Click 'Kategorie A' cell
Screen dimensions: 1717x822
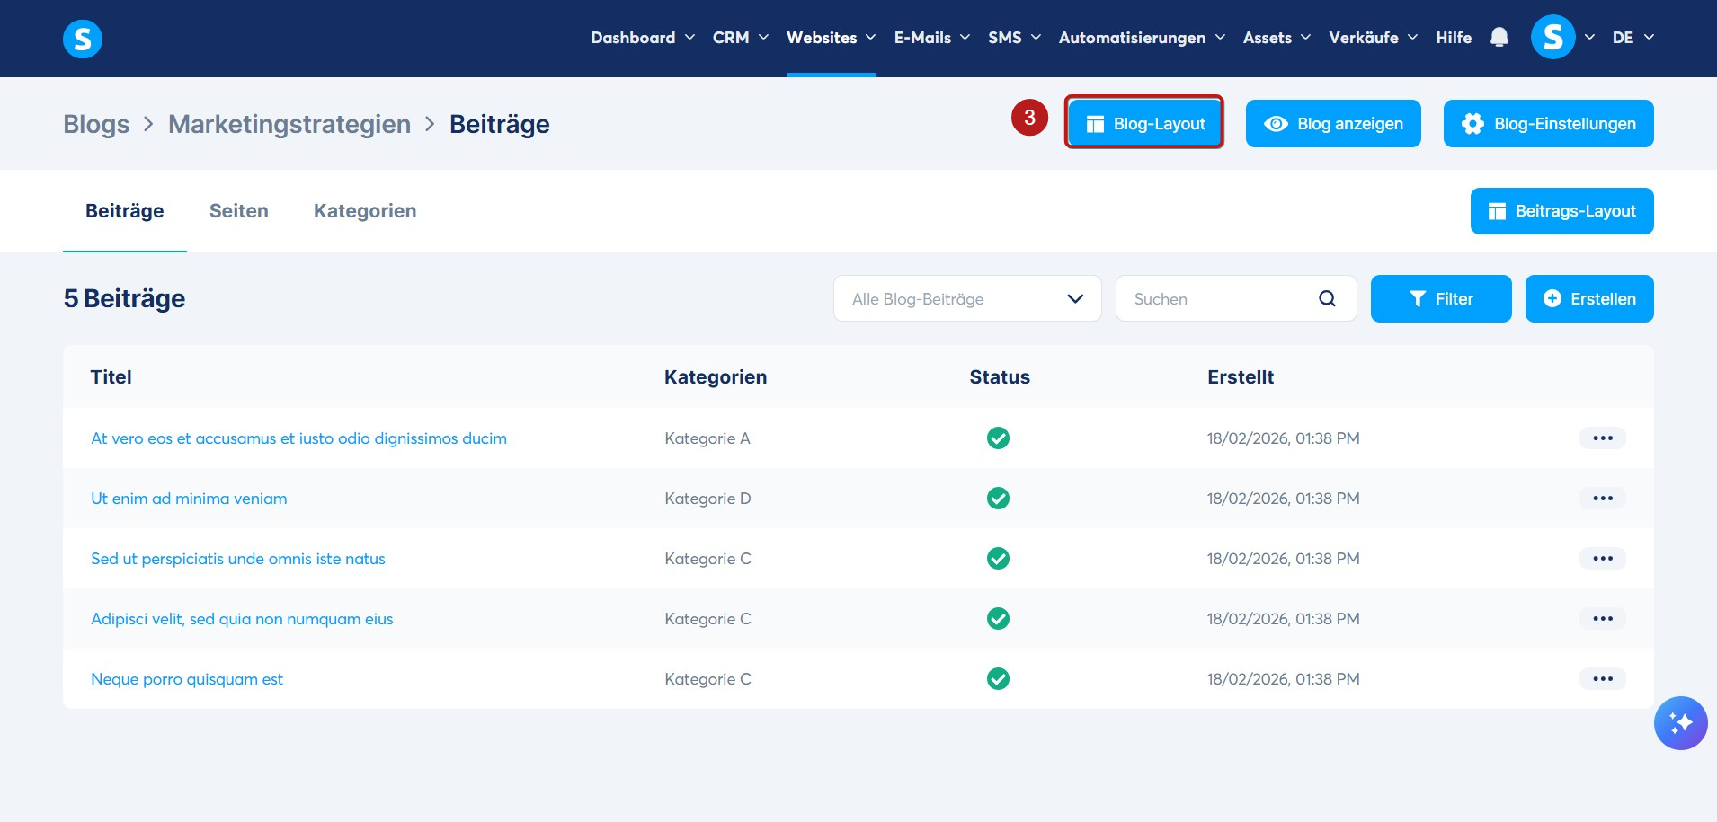[x=707, y=438]
